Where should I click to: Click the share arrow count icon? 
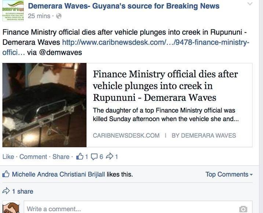coord(110,156)
